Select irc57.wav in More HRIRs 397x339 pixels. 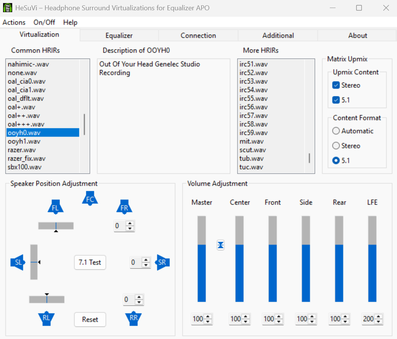tap(271, 116)
